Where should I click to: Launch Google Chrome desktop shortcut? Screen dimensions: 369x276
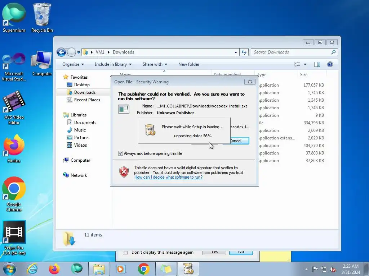[x=14, y=194]
